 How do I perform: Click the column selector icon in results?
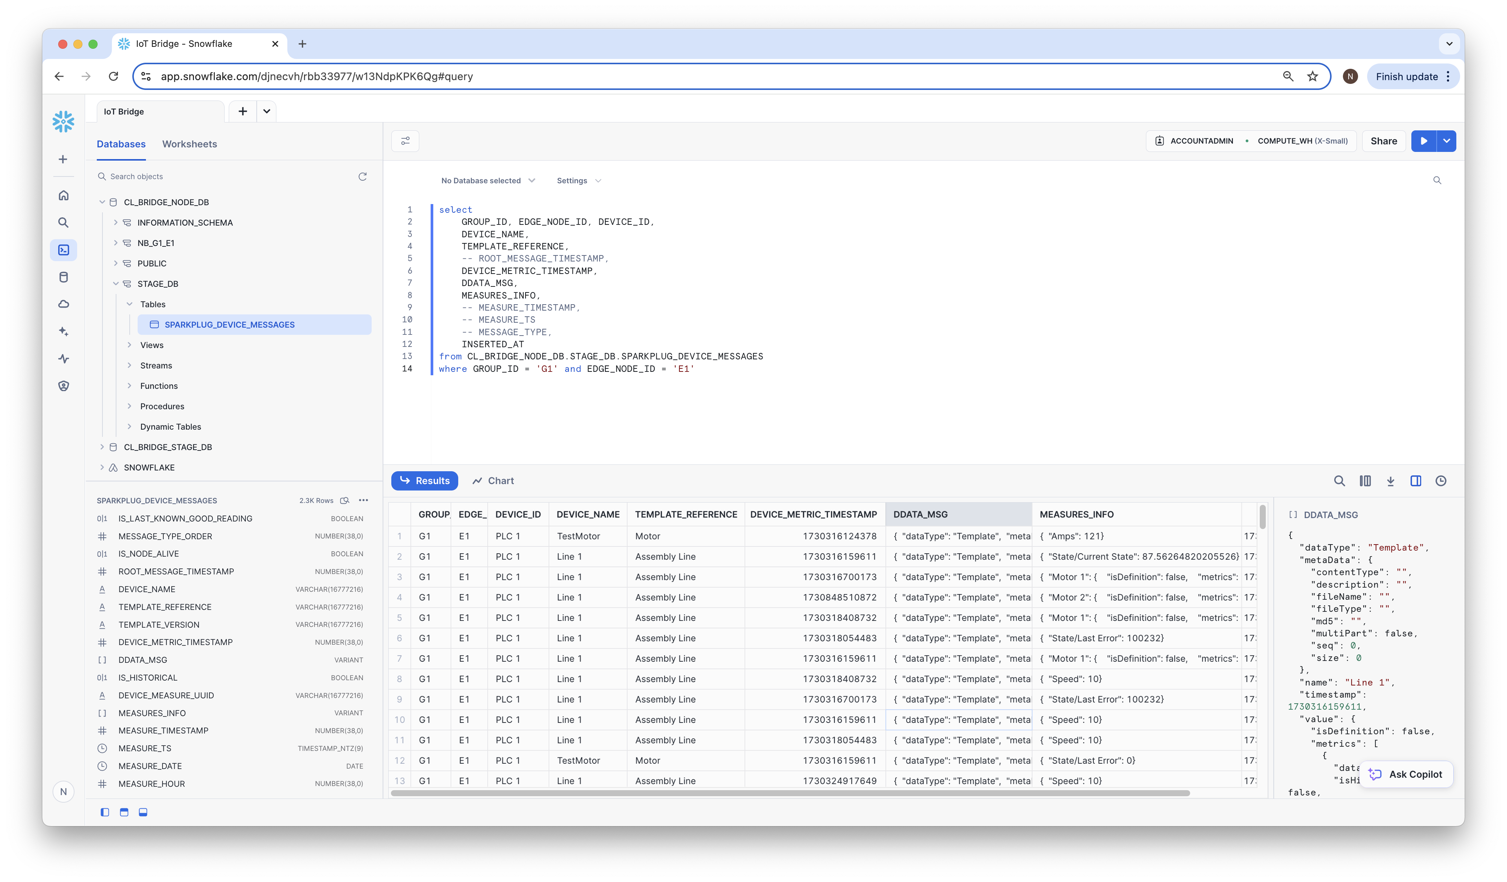coord(1365,481)
